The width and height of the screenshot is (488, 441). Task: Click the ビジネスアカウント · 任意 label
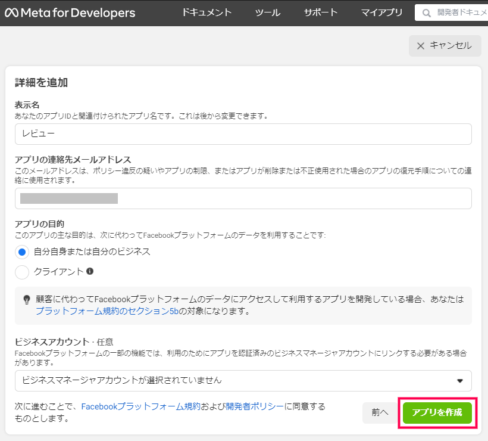tap(64, 342)
